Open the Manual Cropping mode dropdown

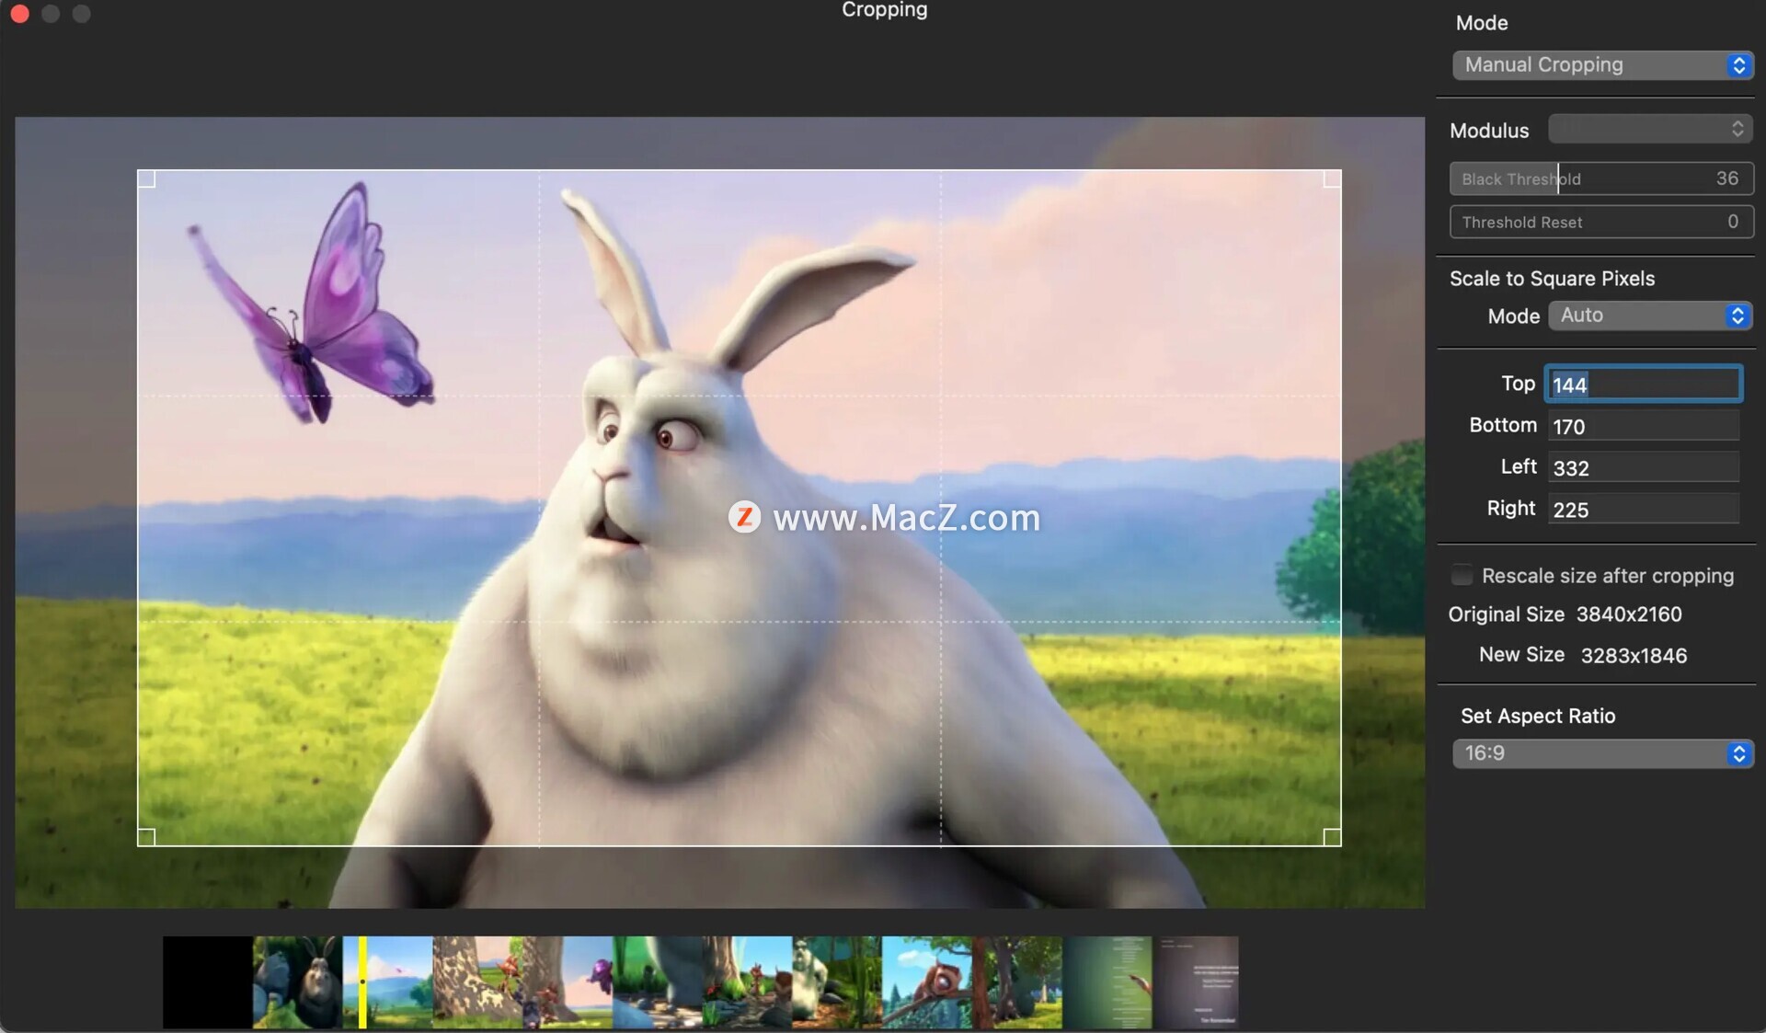point(1602,65)
